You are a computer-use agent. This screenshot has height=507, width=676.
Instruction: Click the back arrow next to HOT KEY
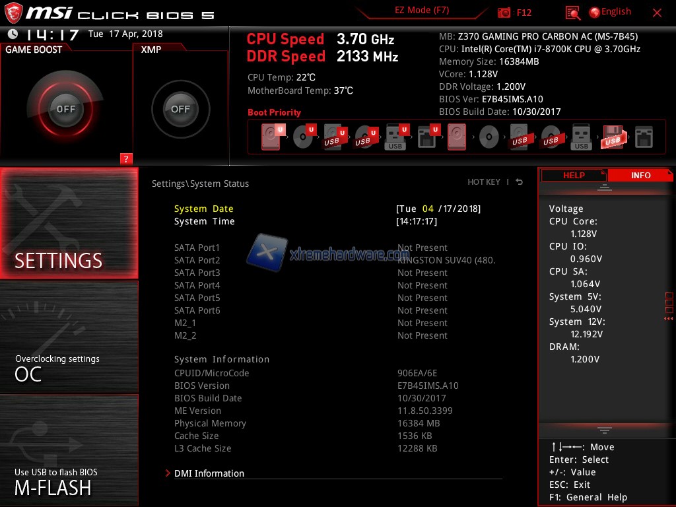point(520,182)
